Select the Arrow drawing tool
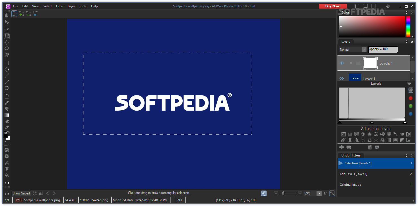Screen dimensions: 418x206 pyautogui.click(x=7, y=82)
